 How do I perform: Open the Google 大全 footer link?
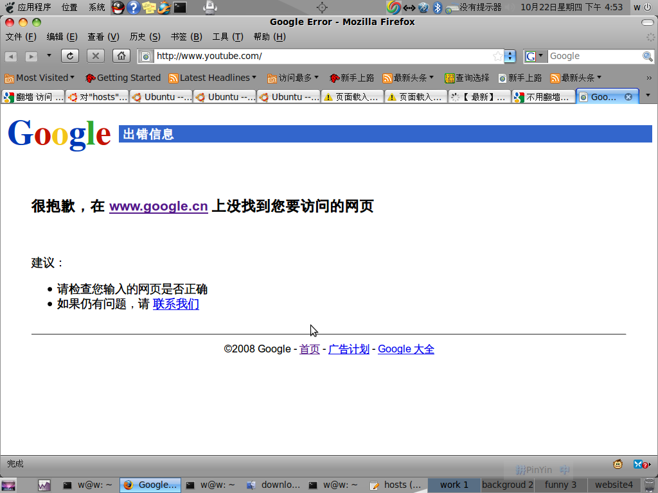click(x=406, y=349)
